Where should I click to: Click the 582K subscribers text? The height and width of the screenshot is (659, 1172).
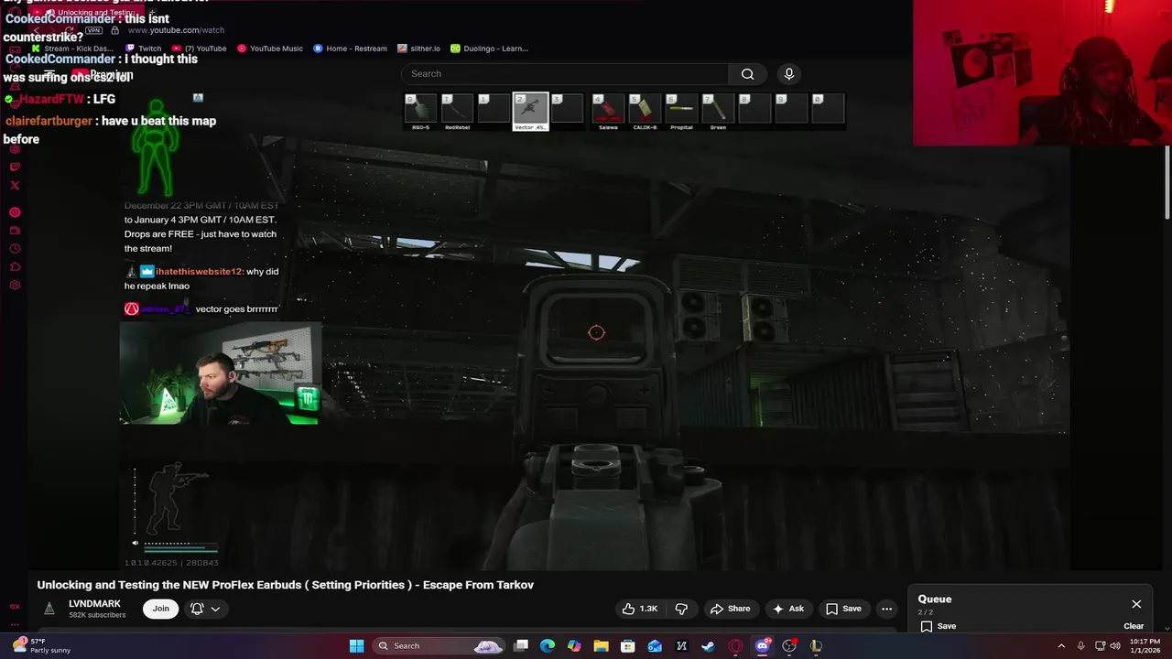97,615
